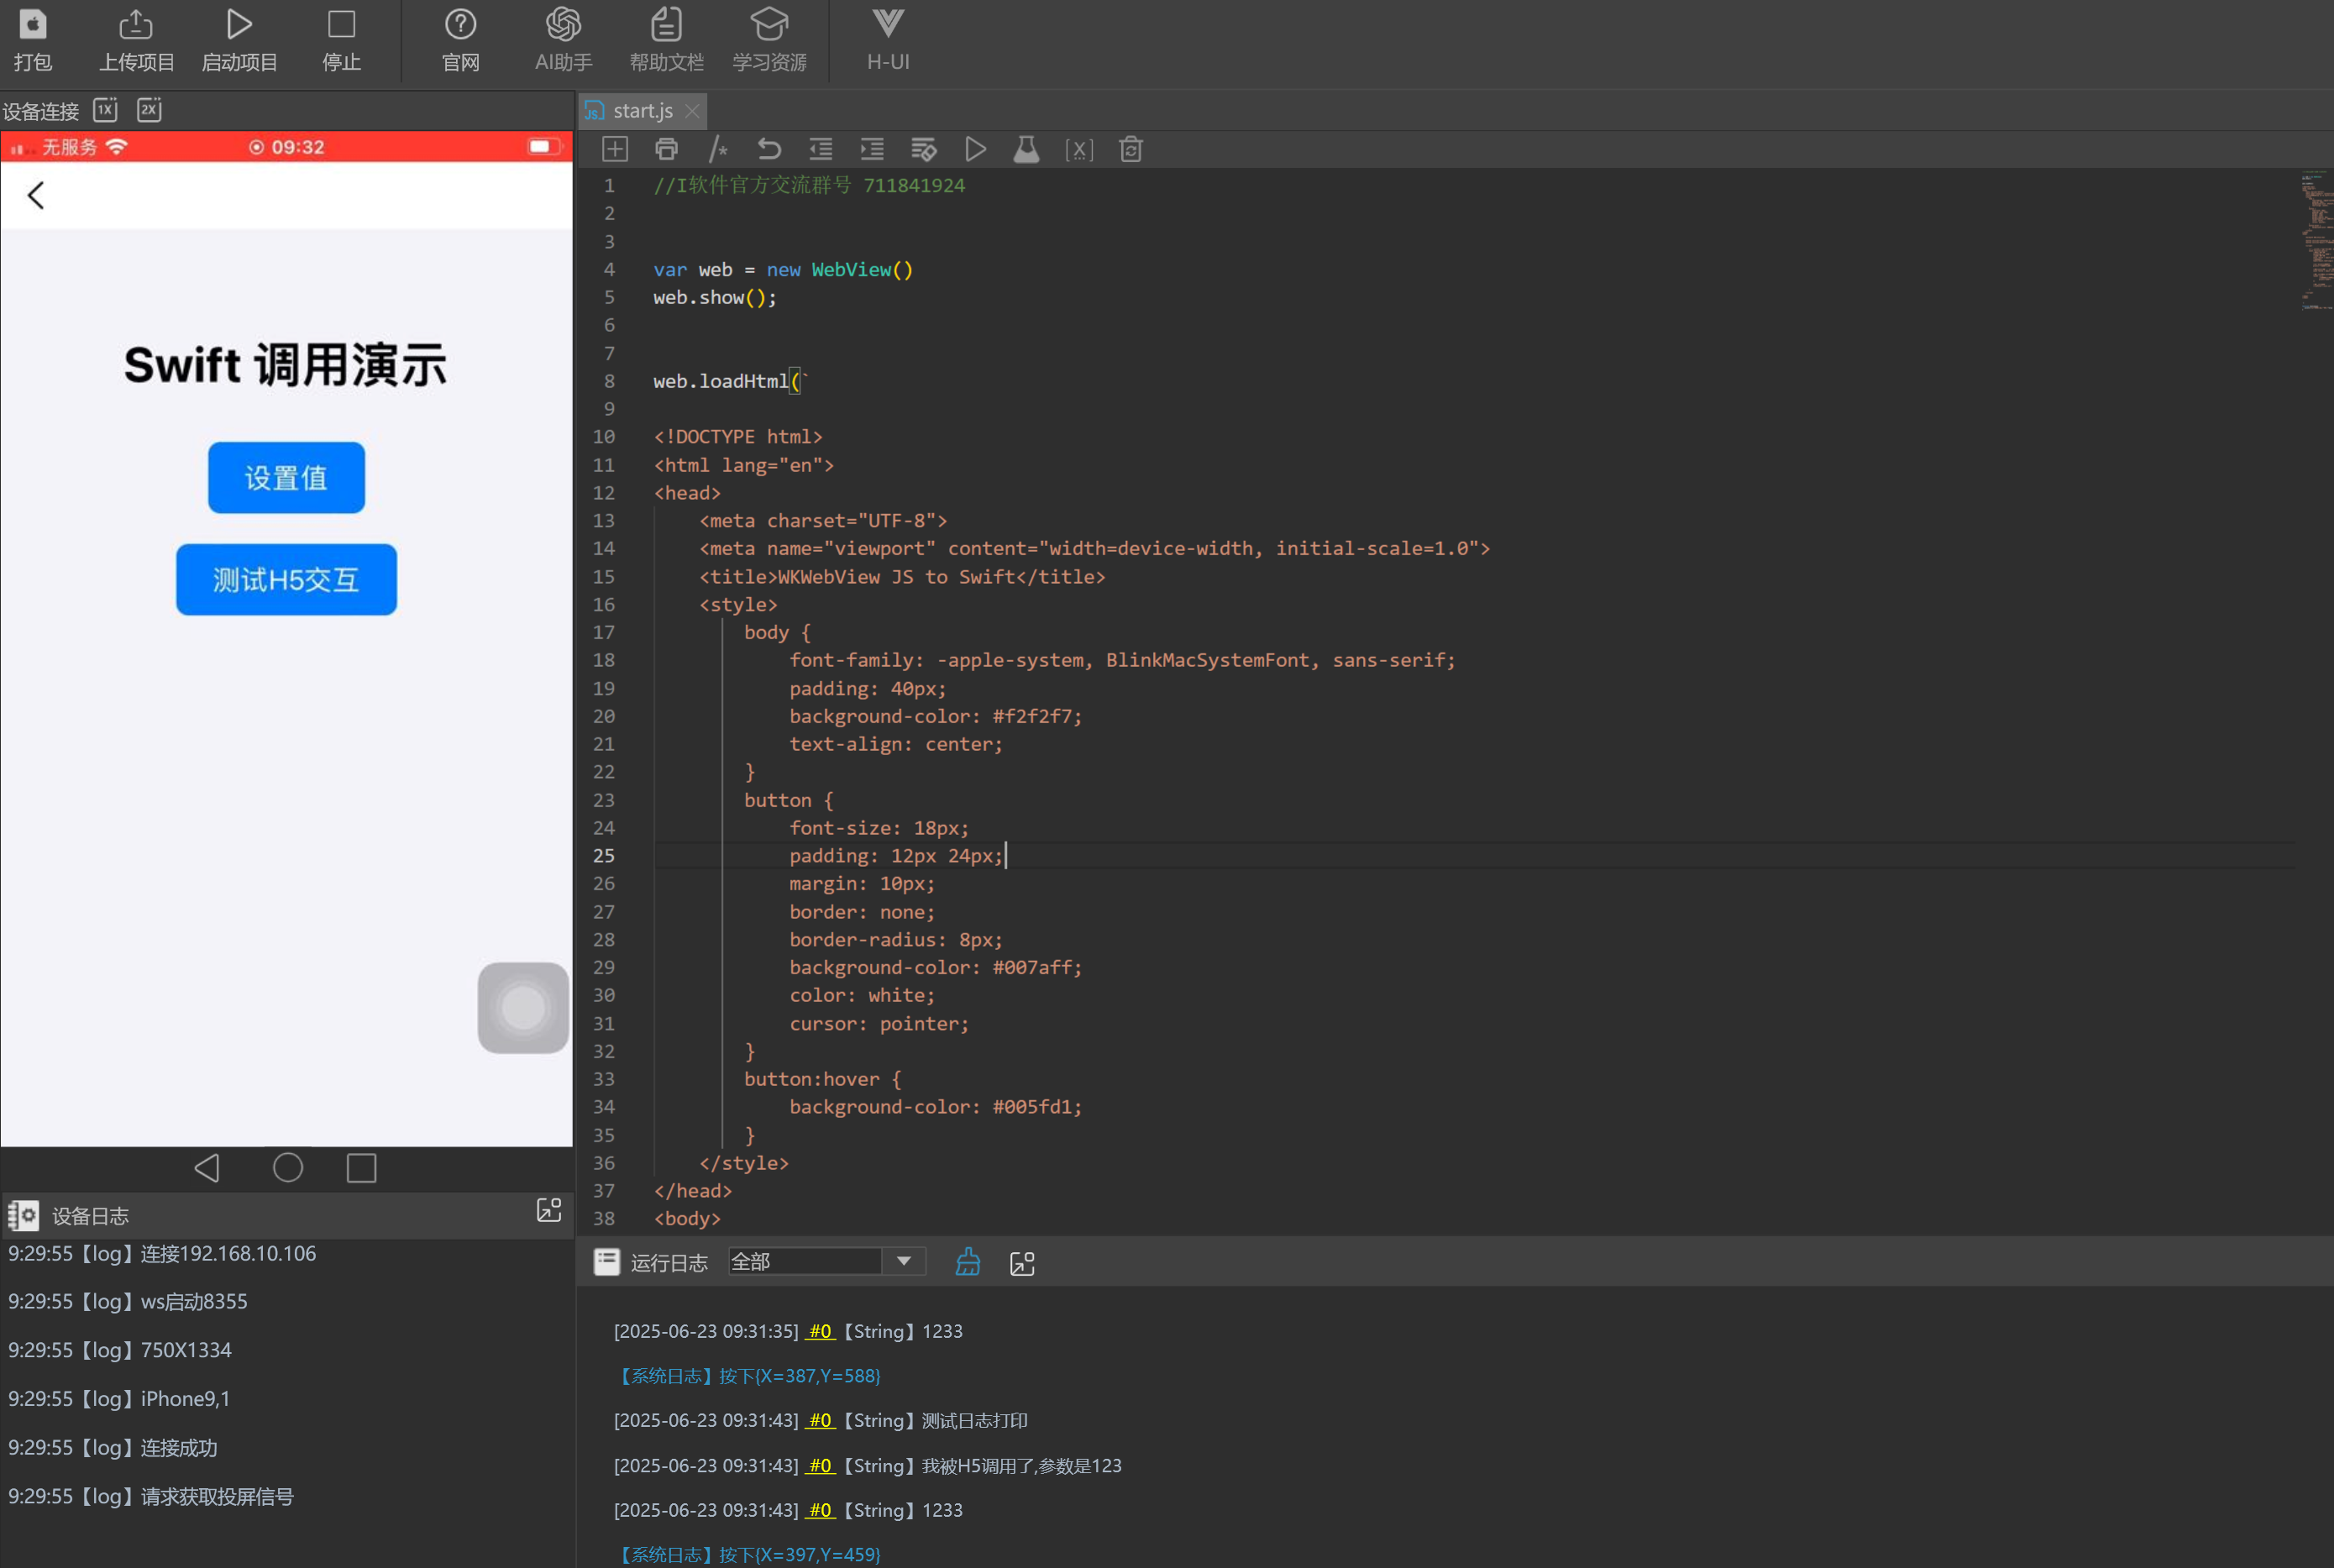Run script with editor play icon
The width and height of the screenshot is (2334, 1568).
coord(976,150)
